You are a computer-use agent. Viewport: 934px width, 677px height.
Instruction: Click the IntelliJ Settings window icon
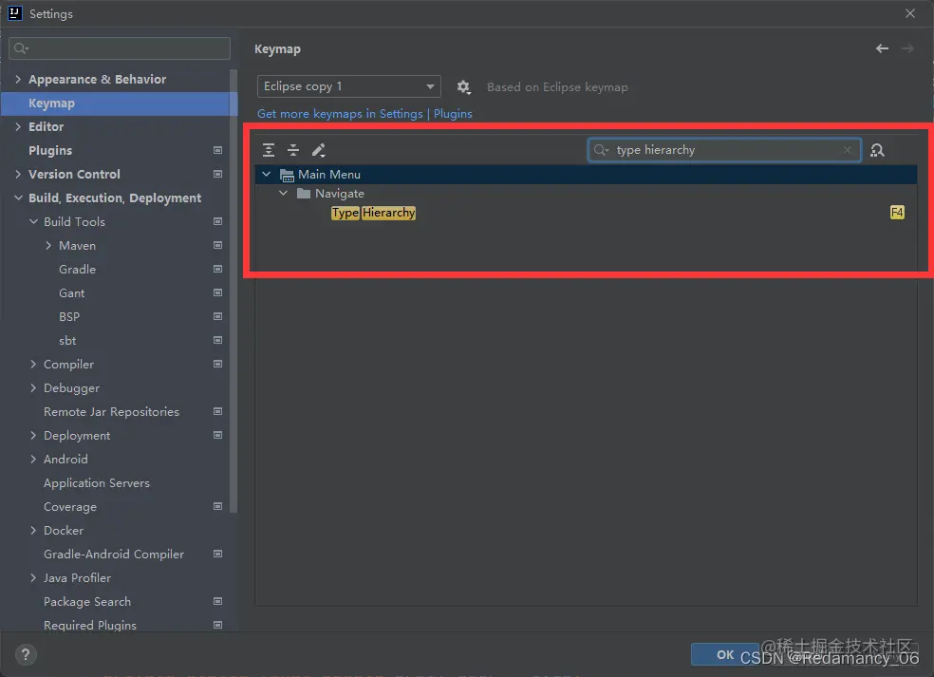pyautogui.click(x=15, y=13)
